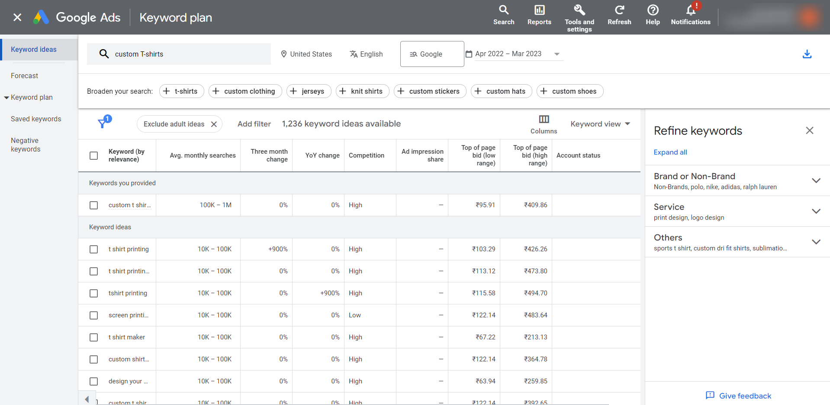
Task: Click Add filter
Action: [254, 124]
